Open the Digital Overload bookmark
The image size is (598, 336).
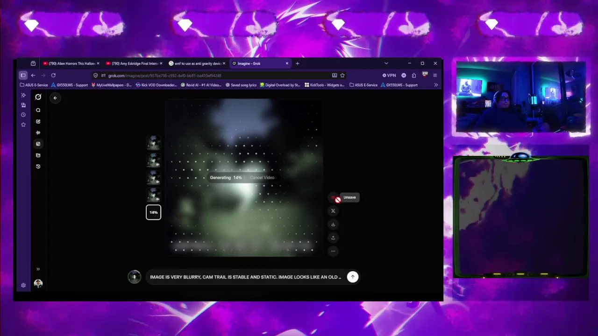pyautogui.click(x=280, y=85)
